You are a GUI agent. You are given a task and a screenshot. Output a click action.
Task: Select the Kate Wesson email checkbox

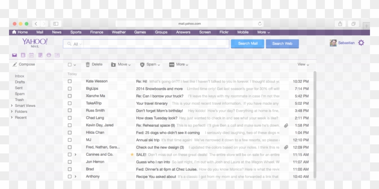(x=69, y=81)
